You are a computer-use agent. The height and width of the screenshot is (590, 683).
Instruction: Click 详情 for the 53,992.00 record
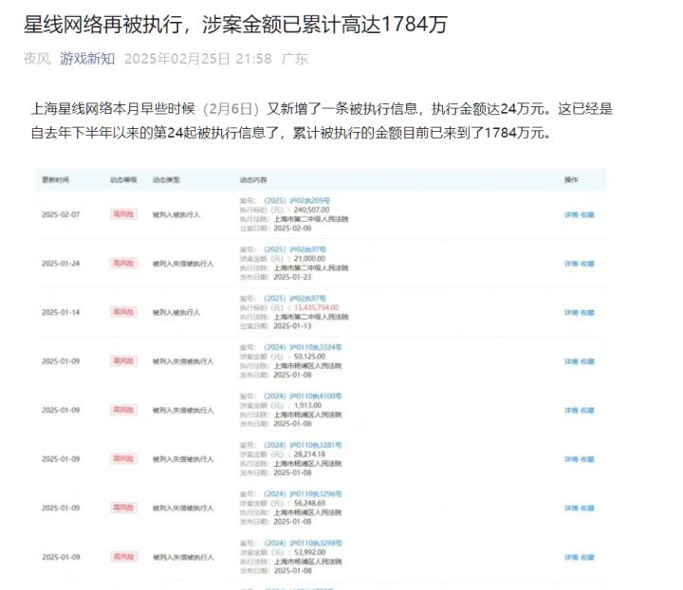click(x=571, y=557)
